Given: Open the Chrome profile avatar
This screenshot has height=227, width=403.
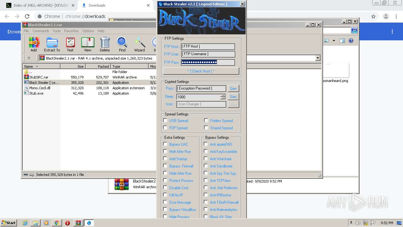Looking at the screenshot, I should tap(386, 16).
